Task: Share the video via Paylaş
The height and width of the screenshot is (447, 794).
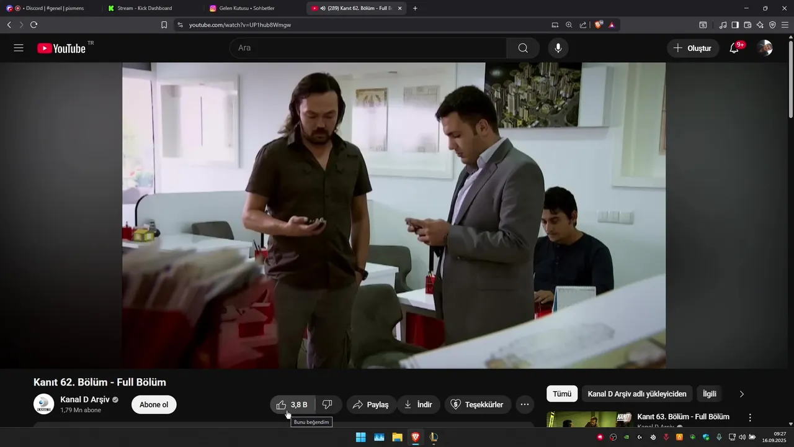Action: 371,405
